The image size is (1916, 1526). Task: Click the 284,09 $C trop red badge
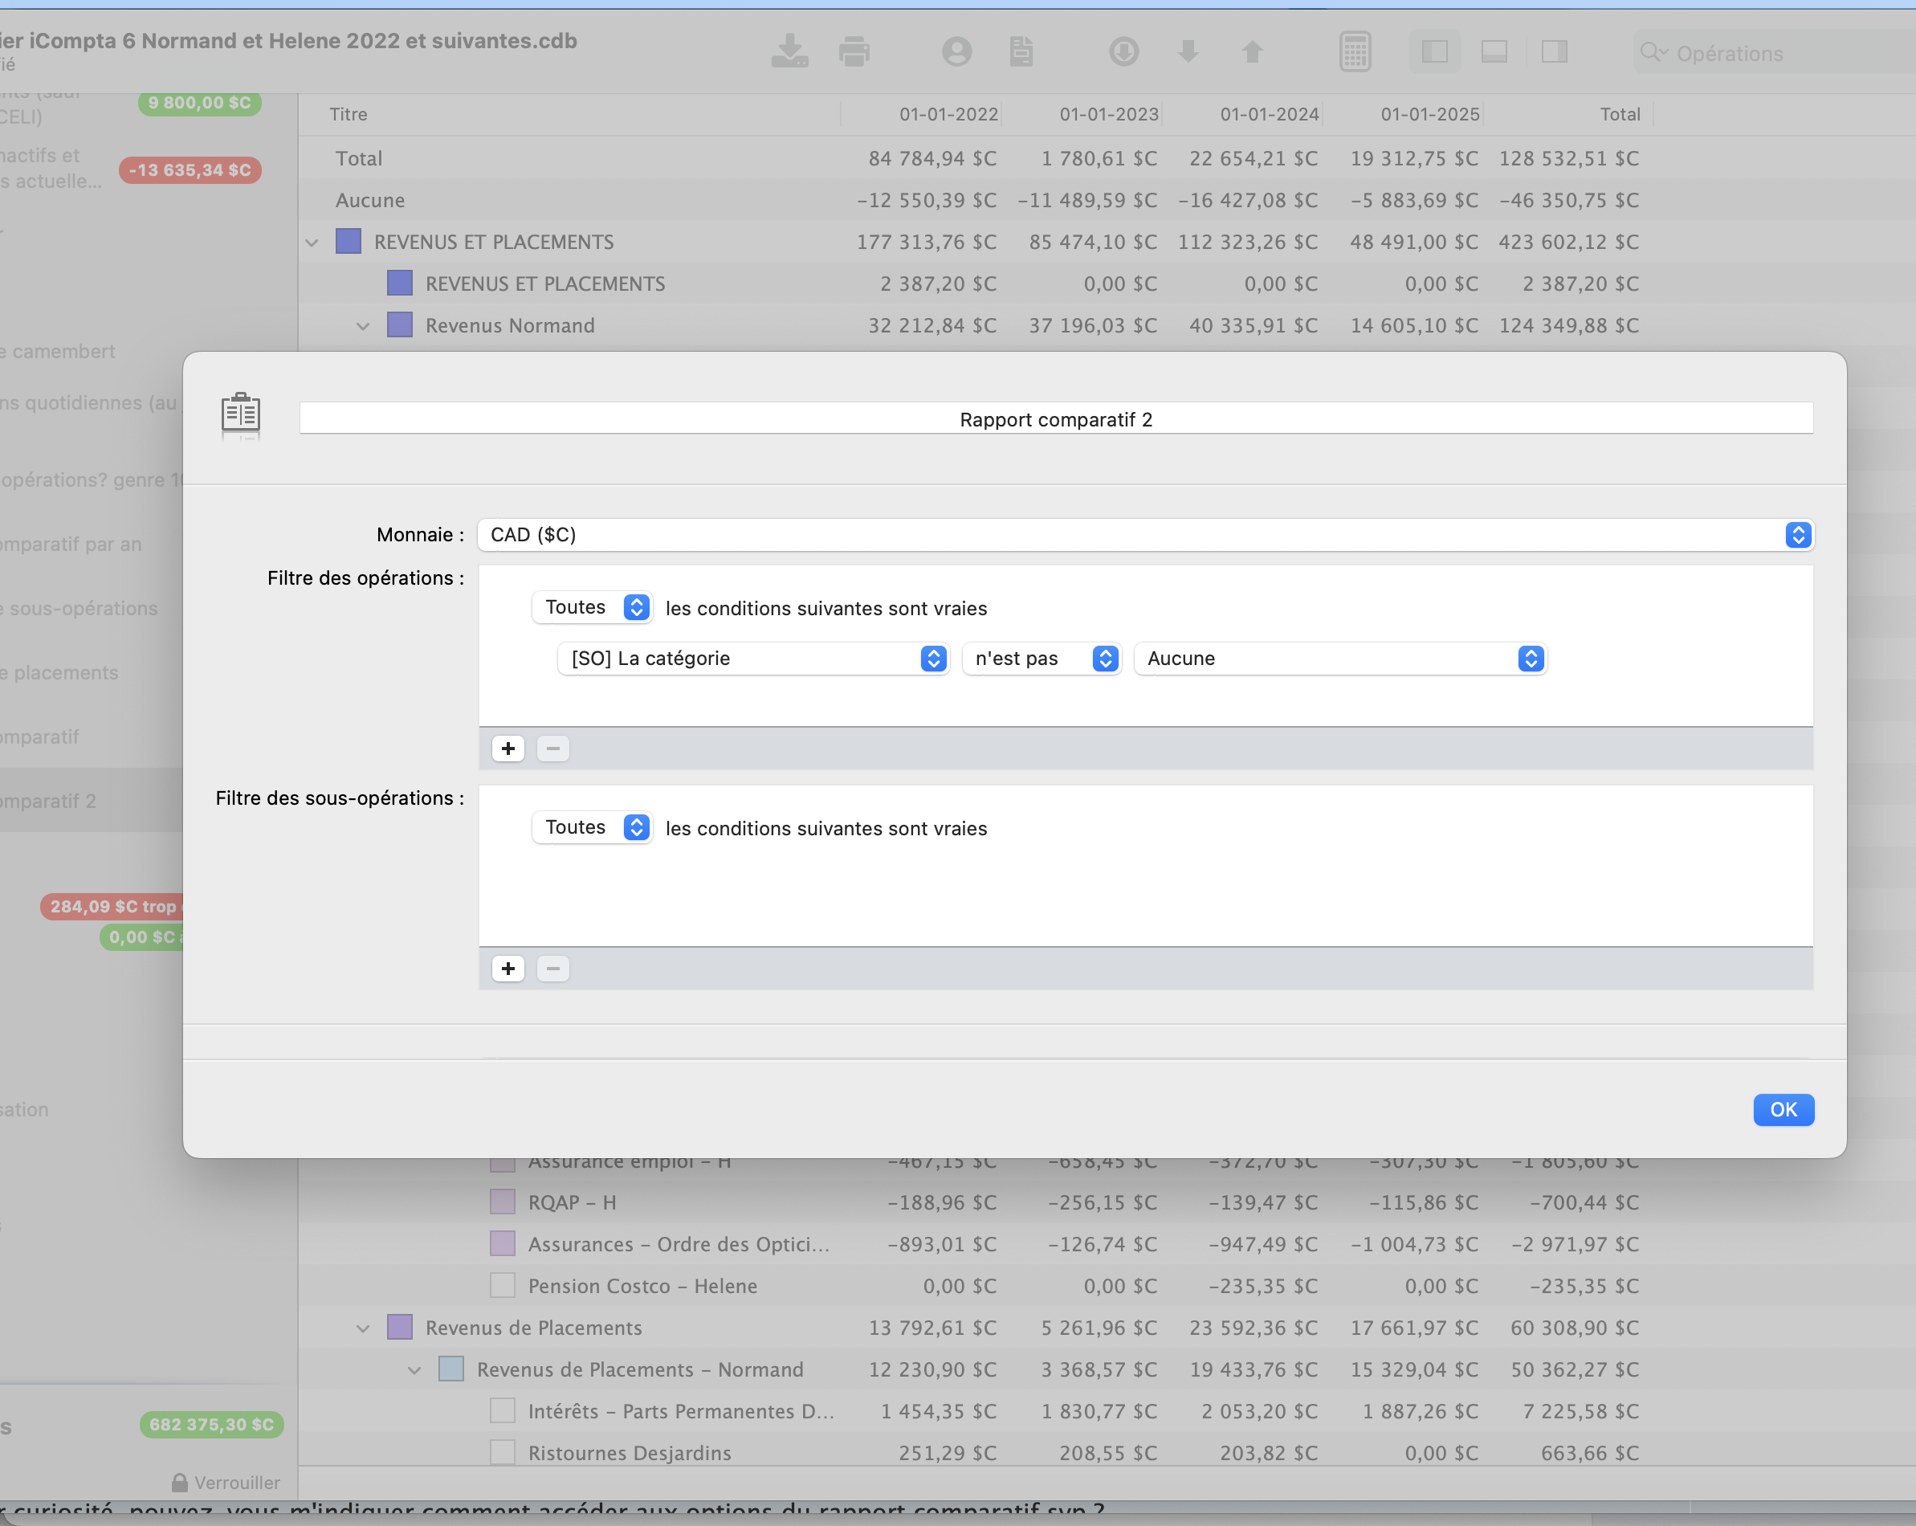(x=113, y=907)
